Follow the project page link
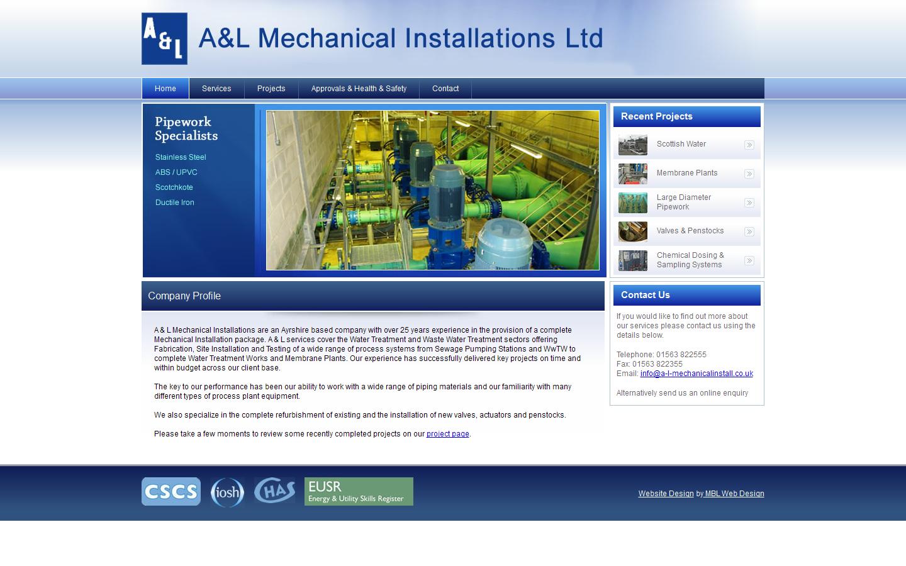Screen dimensions: 906x566 coord(447,433)
